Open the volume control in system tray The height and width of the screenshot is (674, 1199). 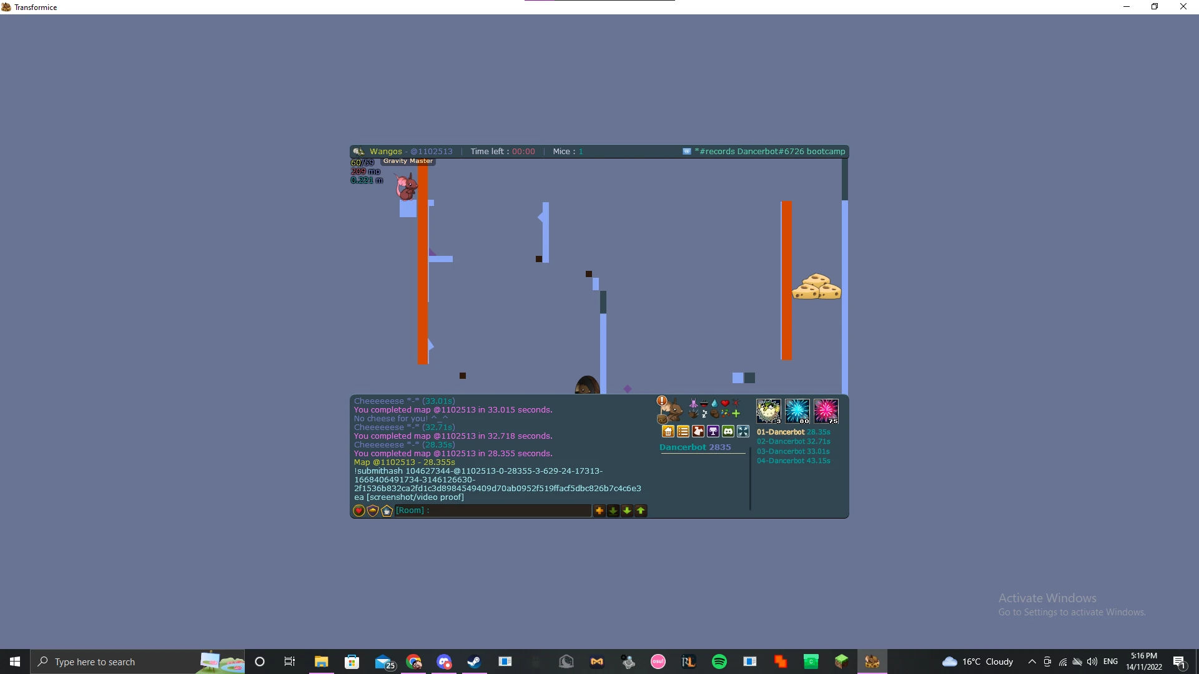tap(1092, 662)
